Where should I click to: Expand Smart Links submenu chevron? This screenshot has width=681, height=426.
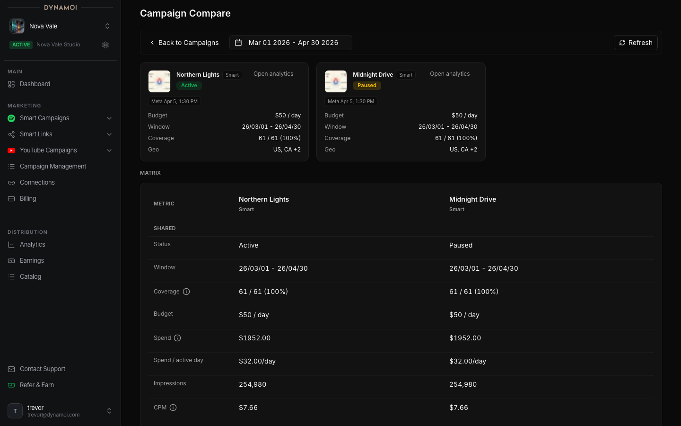[x=109, y=134]
